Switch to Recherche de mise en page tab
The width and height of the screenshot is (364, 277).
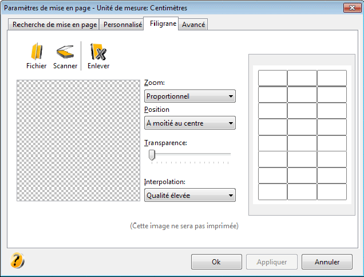[54, 25]
